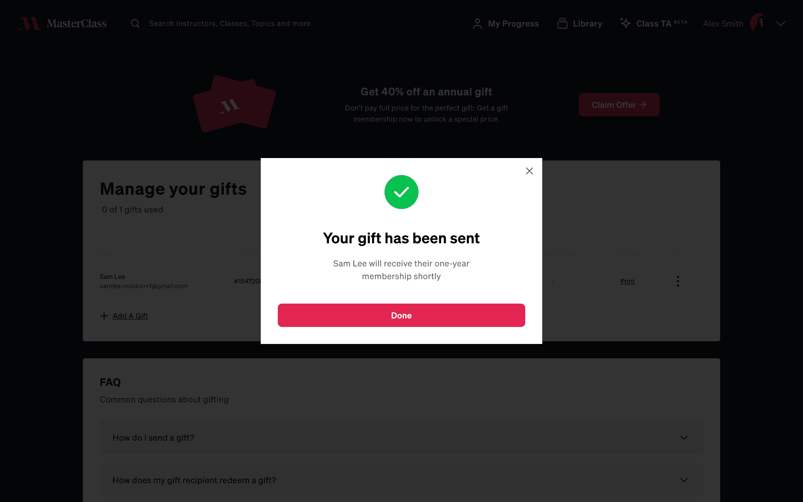Expand the 'How do I send a gift?' question
This screenshot has width=803, height=502.
pos(401,438)
